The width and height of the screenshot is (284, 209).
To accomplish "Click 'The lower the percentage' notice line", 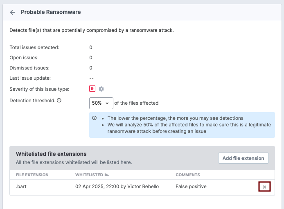I will coord(175,118).
